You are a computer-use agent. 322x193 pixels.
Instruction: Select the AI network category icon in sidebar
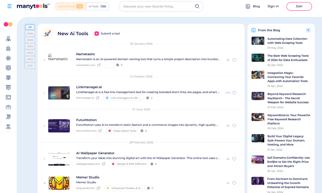tap(8, 58)
